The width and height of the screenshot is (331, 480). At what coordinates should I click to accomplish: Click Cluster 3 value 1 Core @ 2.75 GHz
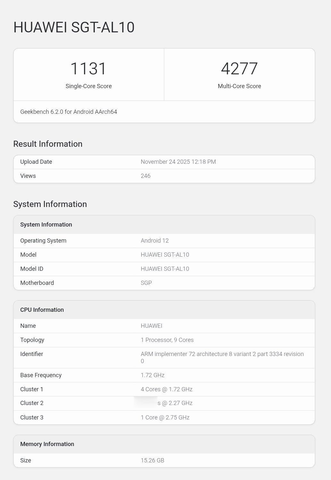tap(165, 418)
